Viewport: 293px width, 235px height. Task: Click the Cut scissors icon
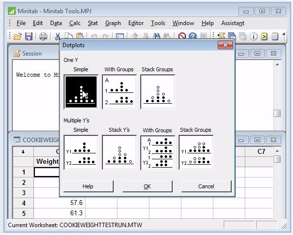[x=57, y=36]
